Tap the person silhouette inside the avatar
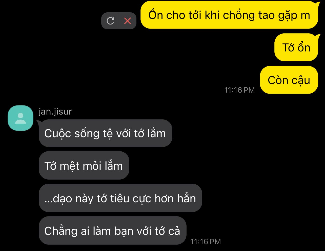This screenshot has height=251, width=325. [x=21, y=118]
